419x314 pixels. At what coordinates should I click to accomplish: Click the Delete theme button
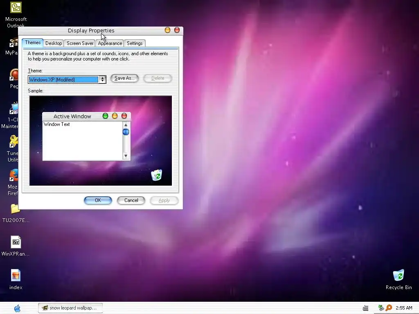pos(158,78)
